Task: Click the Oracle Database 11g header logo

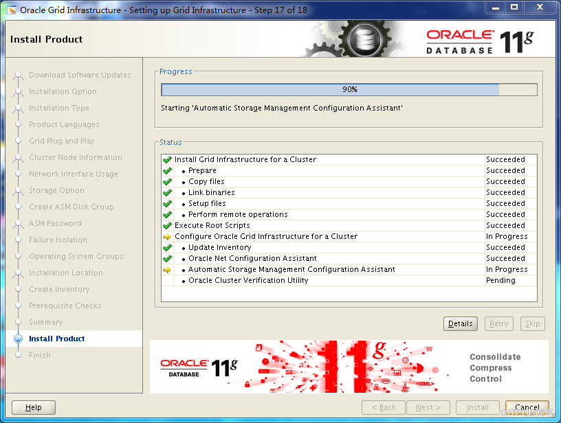Action: coord(480,42)
